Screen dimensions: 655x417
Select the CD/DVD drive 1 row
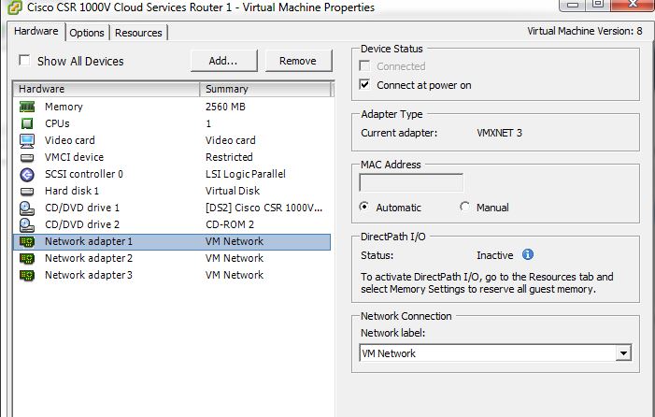[x=172, y=208]
